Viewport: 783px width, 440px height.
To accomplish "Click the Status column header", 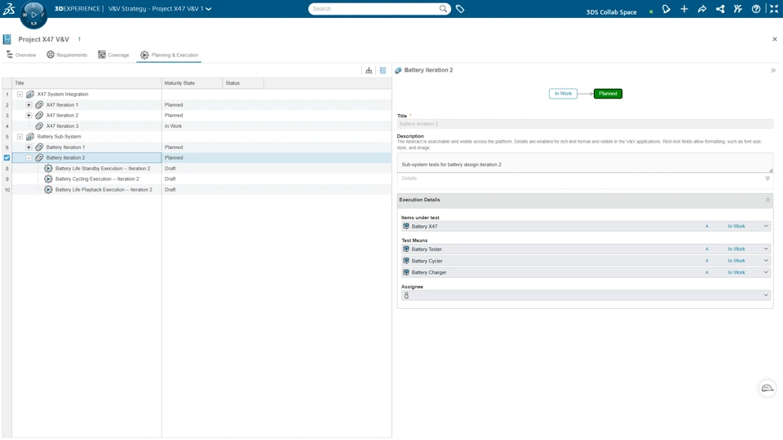I will coord(243,83).
